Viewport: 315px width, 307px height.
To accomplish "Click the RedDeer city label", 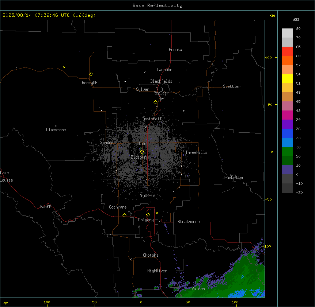I will (x=161, y=93).
